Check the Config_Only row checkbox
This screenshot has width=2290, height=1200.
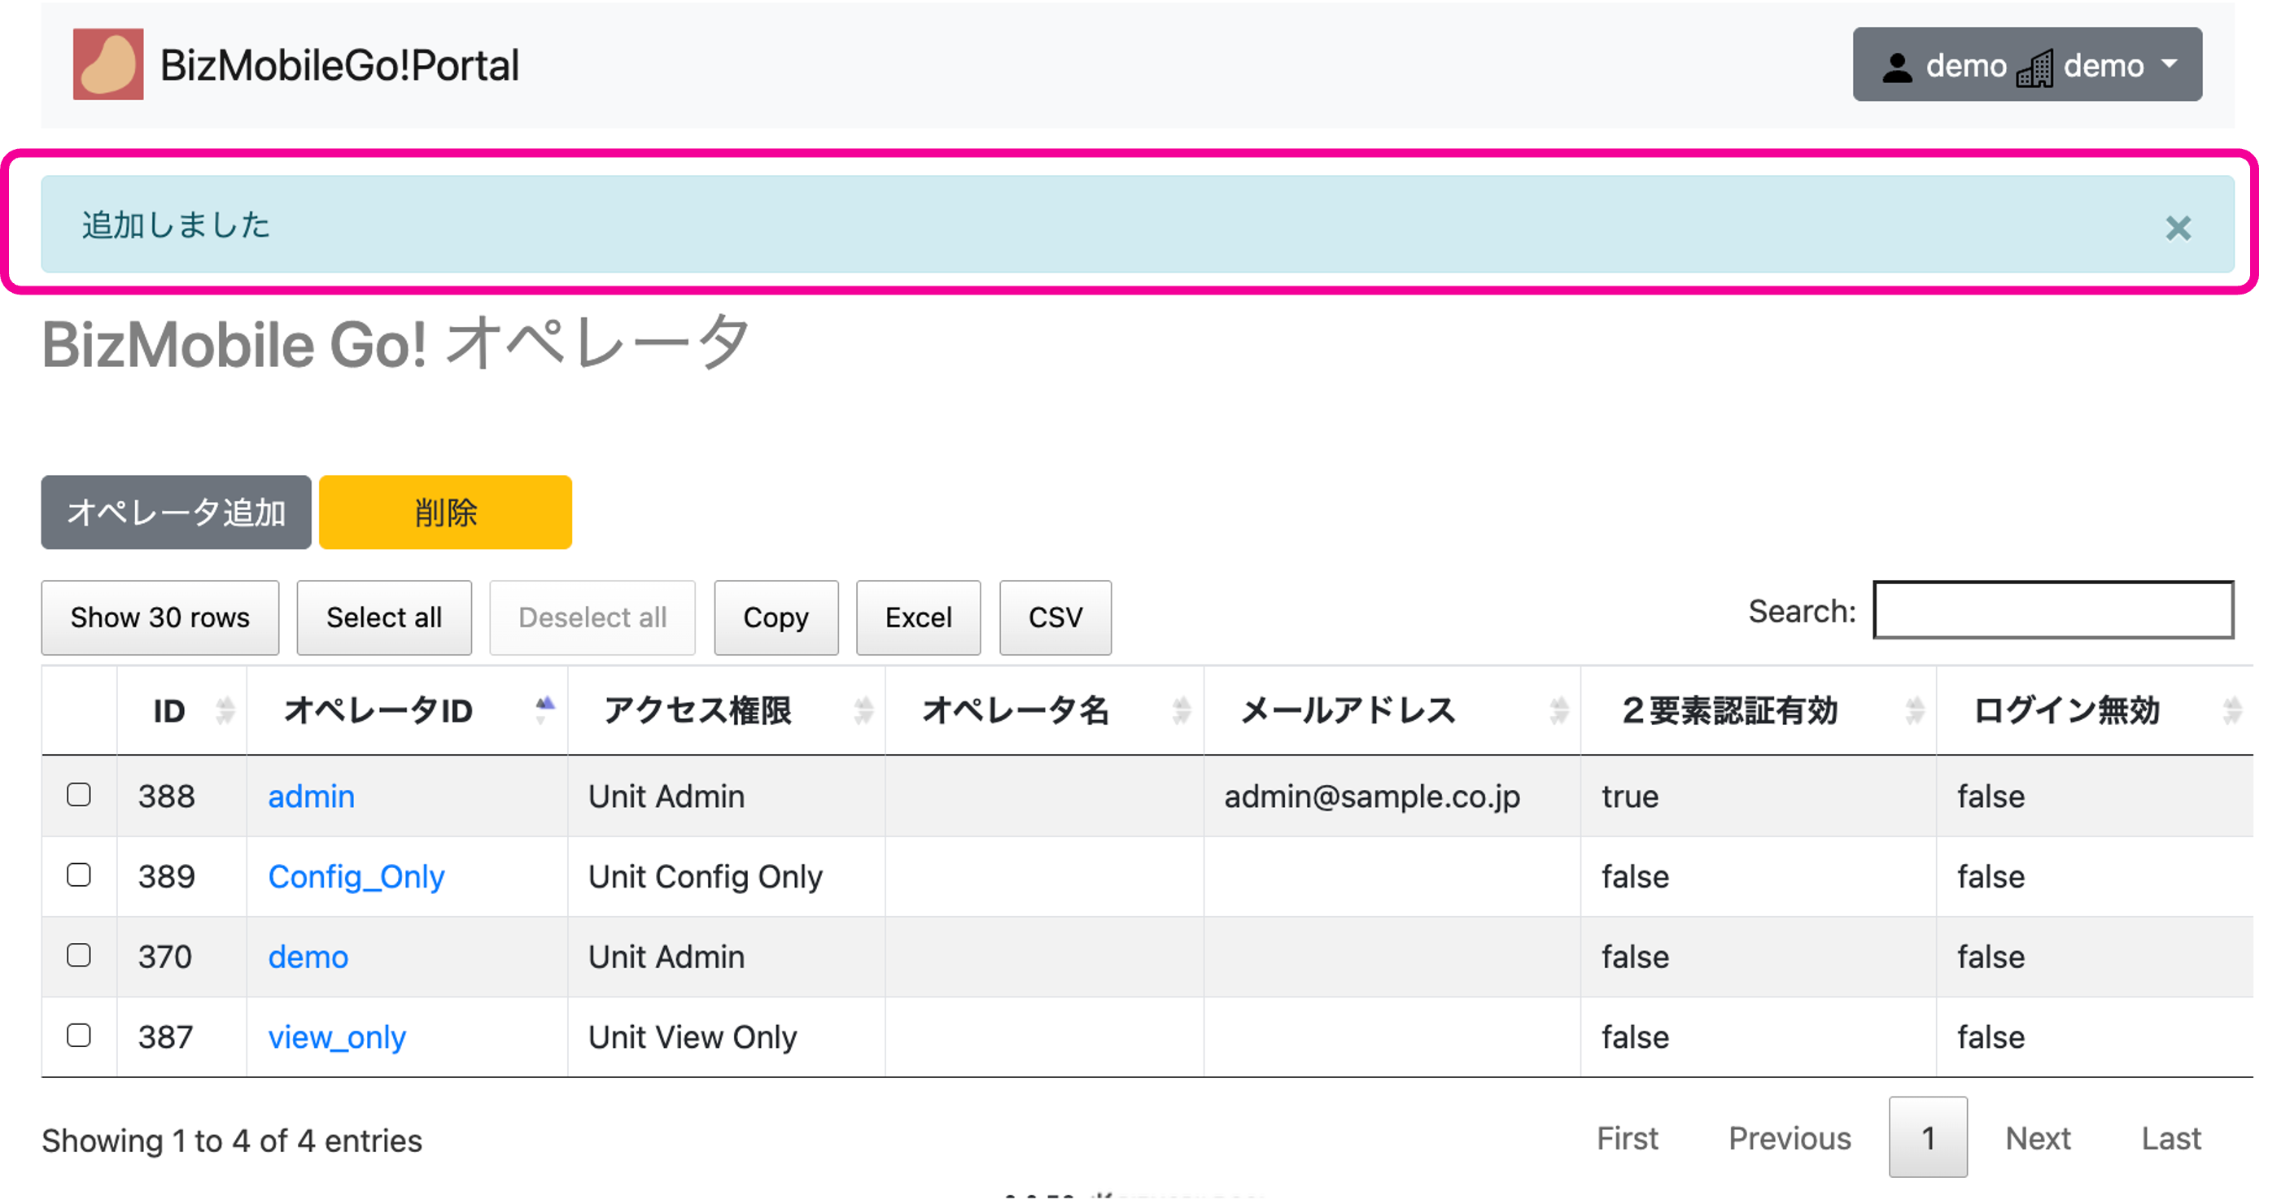coord(79,875)
